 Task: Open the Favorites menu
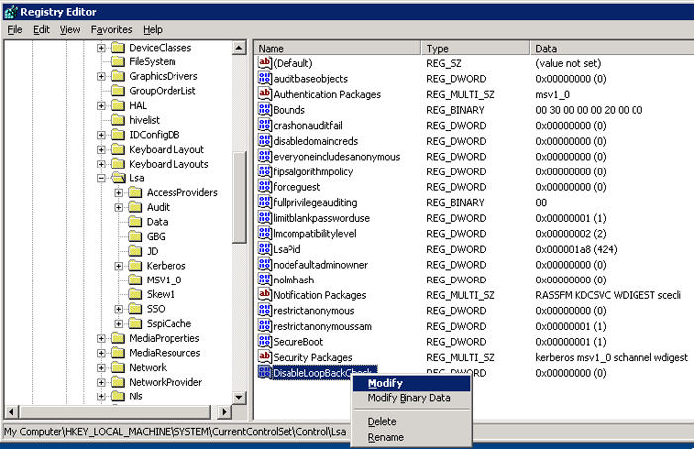click(111, 29)
